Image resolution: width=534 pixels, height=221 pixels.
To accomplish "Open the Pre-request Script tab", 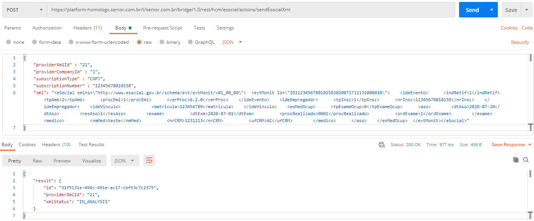I will point(162,28).
